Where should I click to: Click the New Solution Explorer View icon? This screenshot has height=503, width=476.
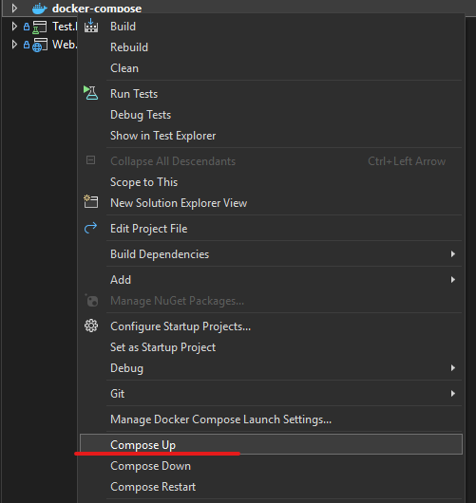(x=91, y=202)
